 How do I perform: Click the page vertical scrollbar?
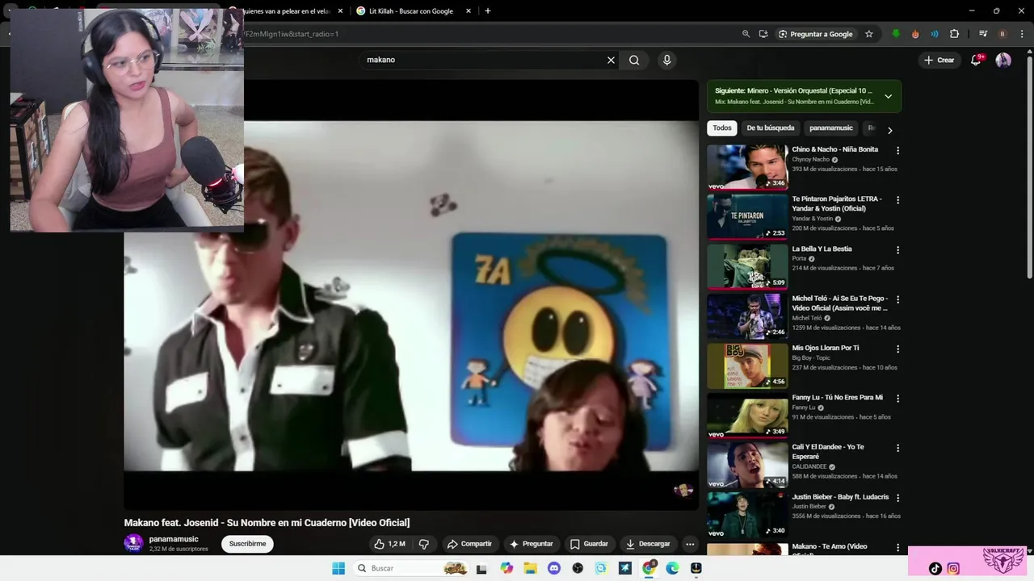pyautogui.click(x=1029, y=165)
